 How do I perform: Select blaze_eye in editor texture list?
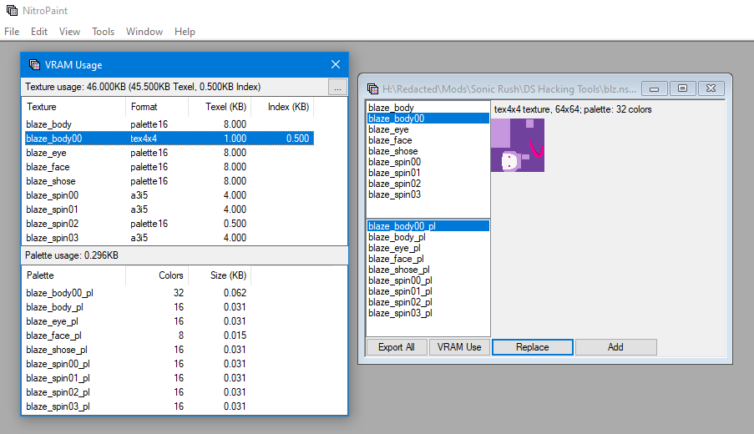(x=428, y=129)
